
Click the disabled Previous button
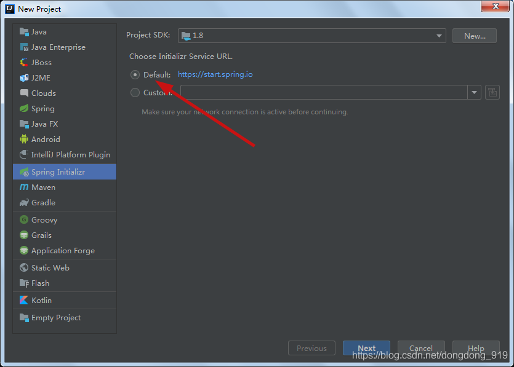pos(311,348)
